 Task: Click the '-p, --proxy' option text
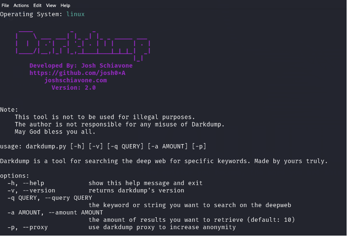pos(28,227)
